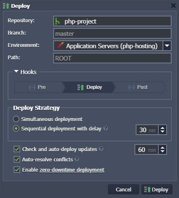Open the zero-downtime deployment link

(72, 170)
